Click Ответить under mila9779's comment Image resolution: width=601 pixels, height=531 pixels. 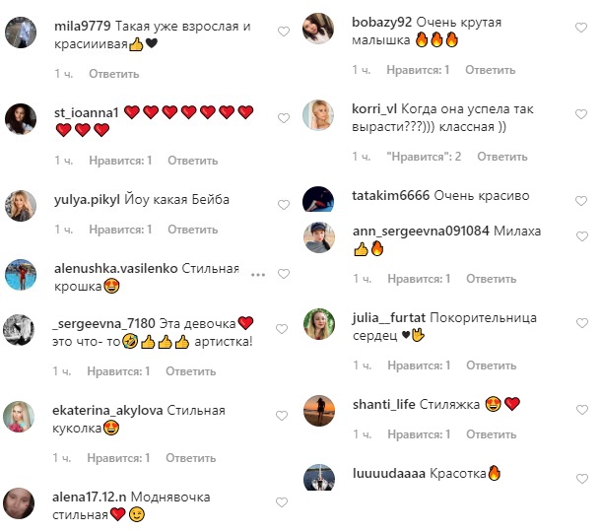tap(114, 74)
